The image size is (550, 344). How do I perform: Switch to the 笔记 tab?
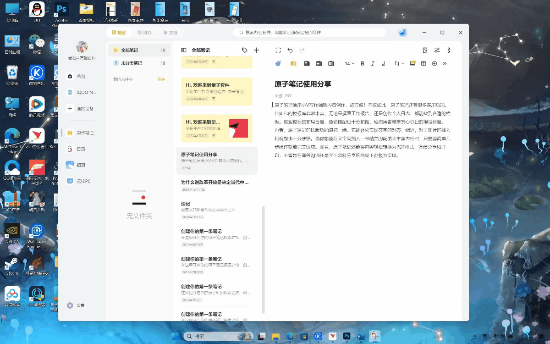119,33
